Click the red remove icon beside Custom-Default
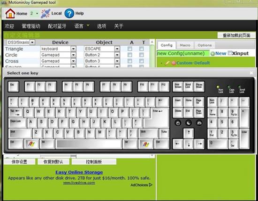Screen dimensions: 258x201 click(174, 63)
